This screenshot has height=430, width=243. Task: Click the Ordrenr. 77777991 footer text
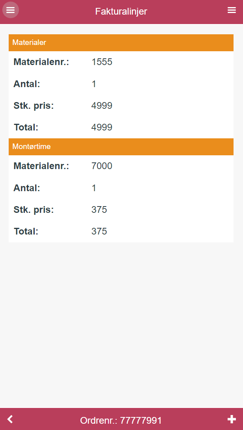121,421
